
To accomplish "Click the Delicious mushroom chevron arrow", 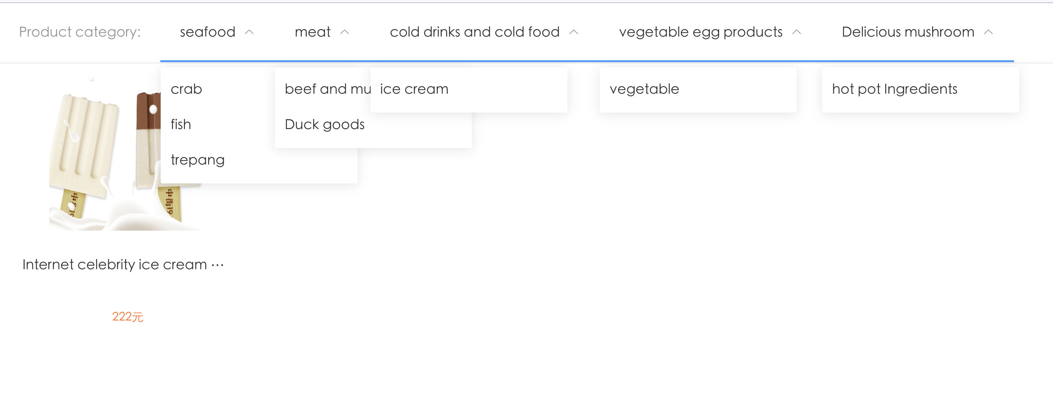I will 988,32.
